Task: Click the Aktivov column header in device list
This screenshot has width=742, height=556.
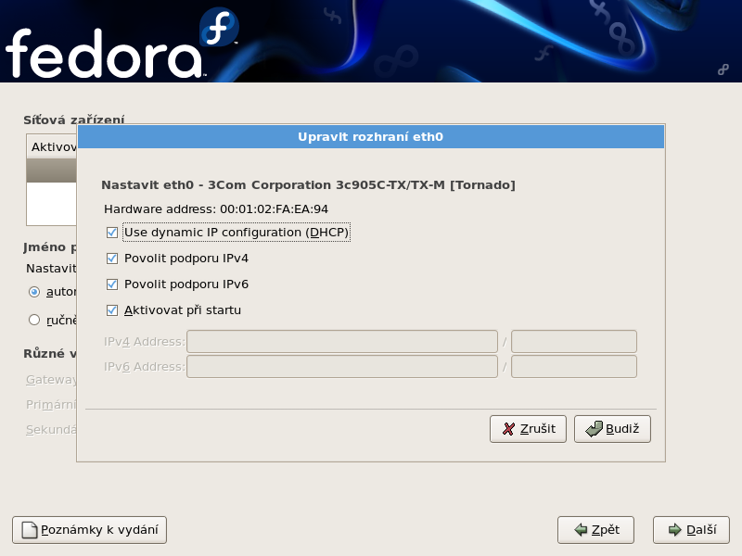Action: 52,147
